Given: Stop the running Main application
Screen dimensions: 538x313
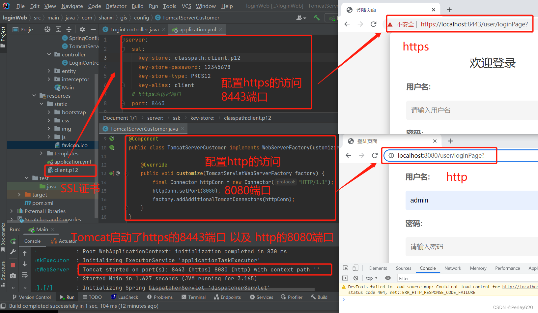Looking at the screenshot, I should [x=13, y=265].
